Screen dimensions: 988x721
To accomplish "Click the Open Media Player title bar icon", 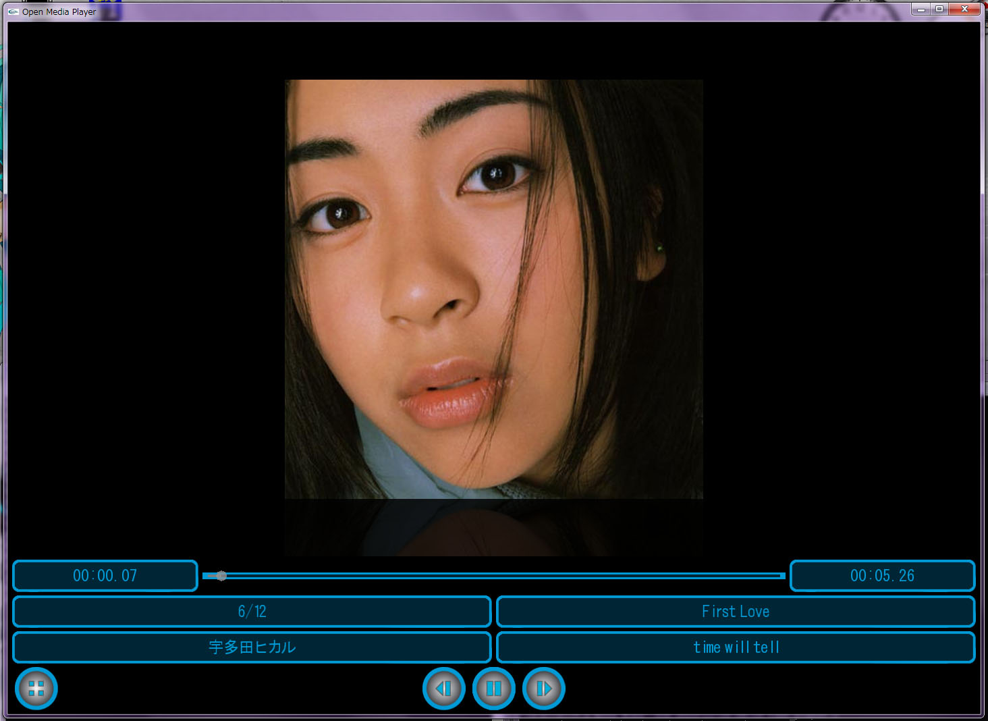I will (13, 11).
